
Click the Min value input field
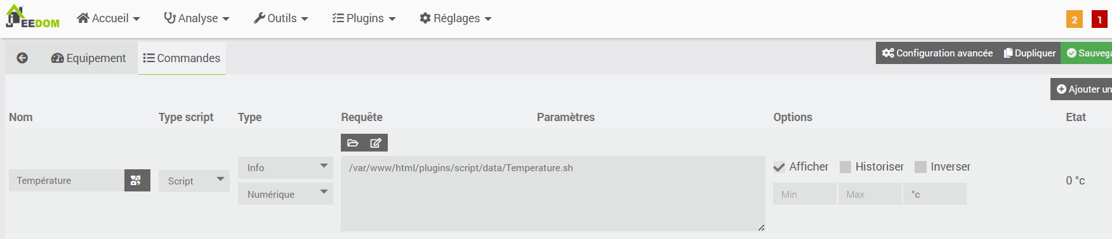tap(805, 194)
